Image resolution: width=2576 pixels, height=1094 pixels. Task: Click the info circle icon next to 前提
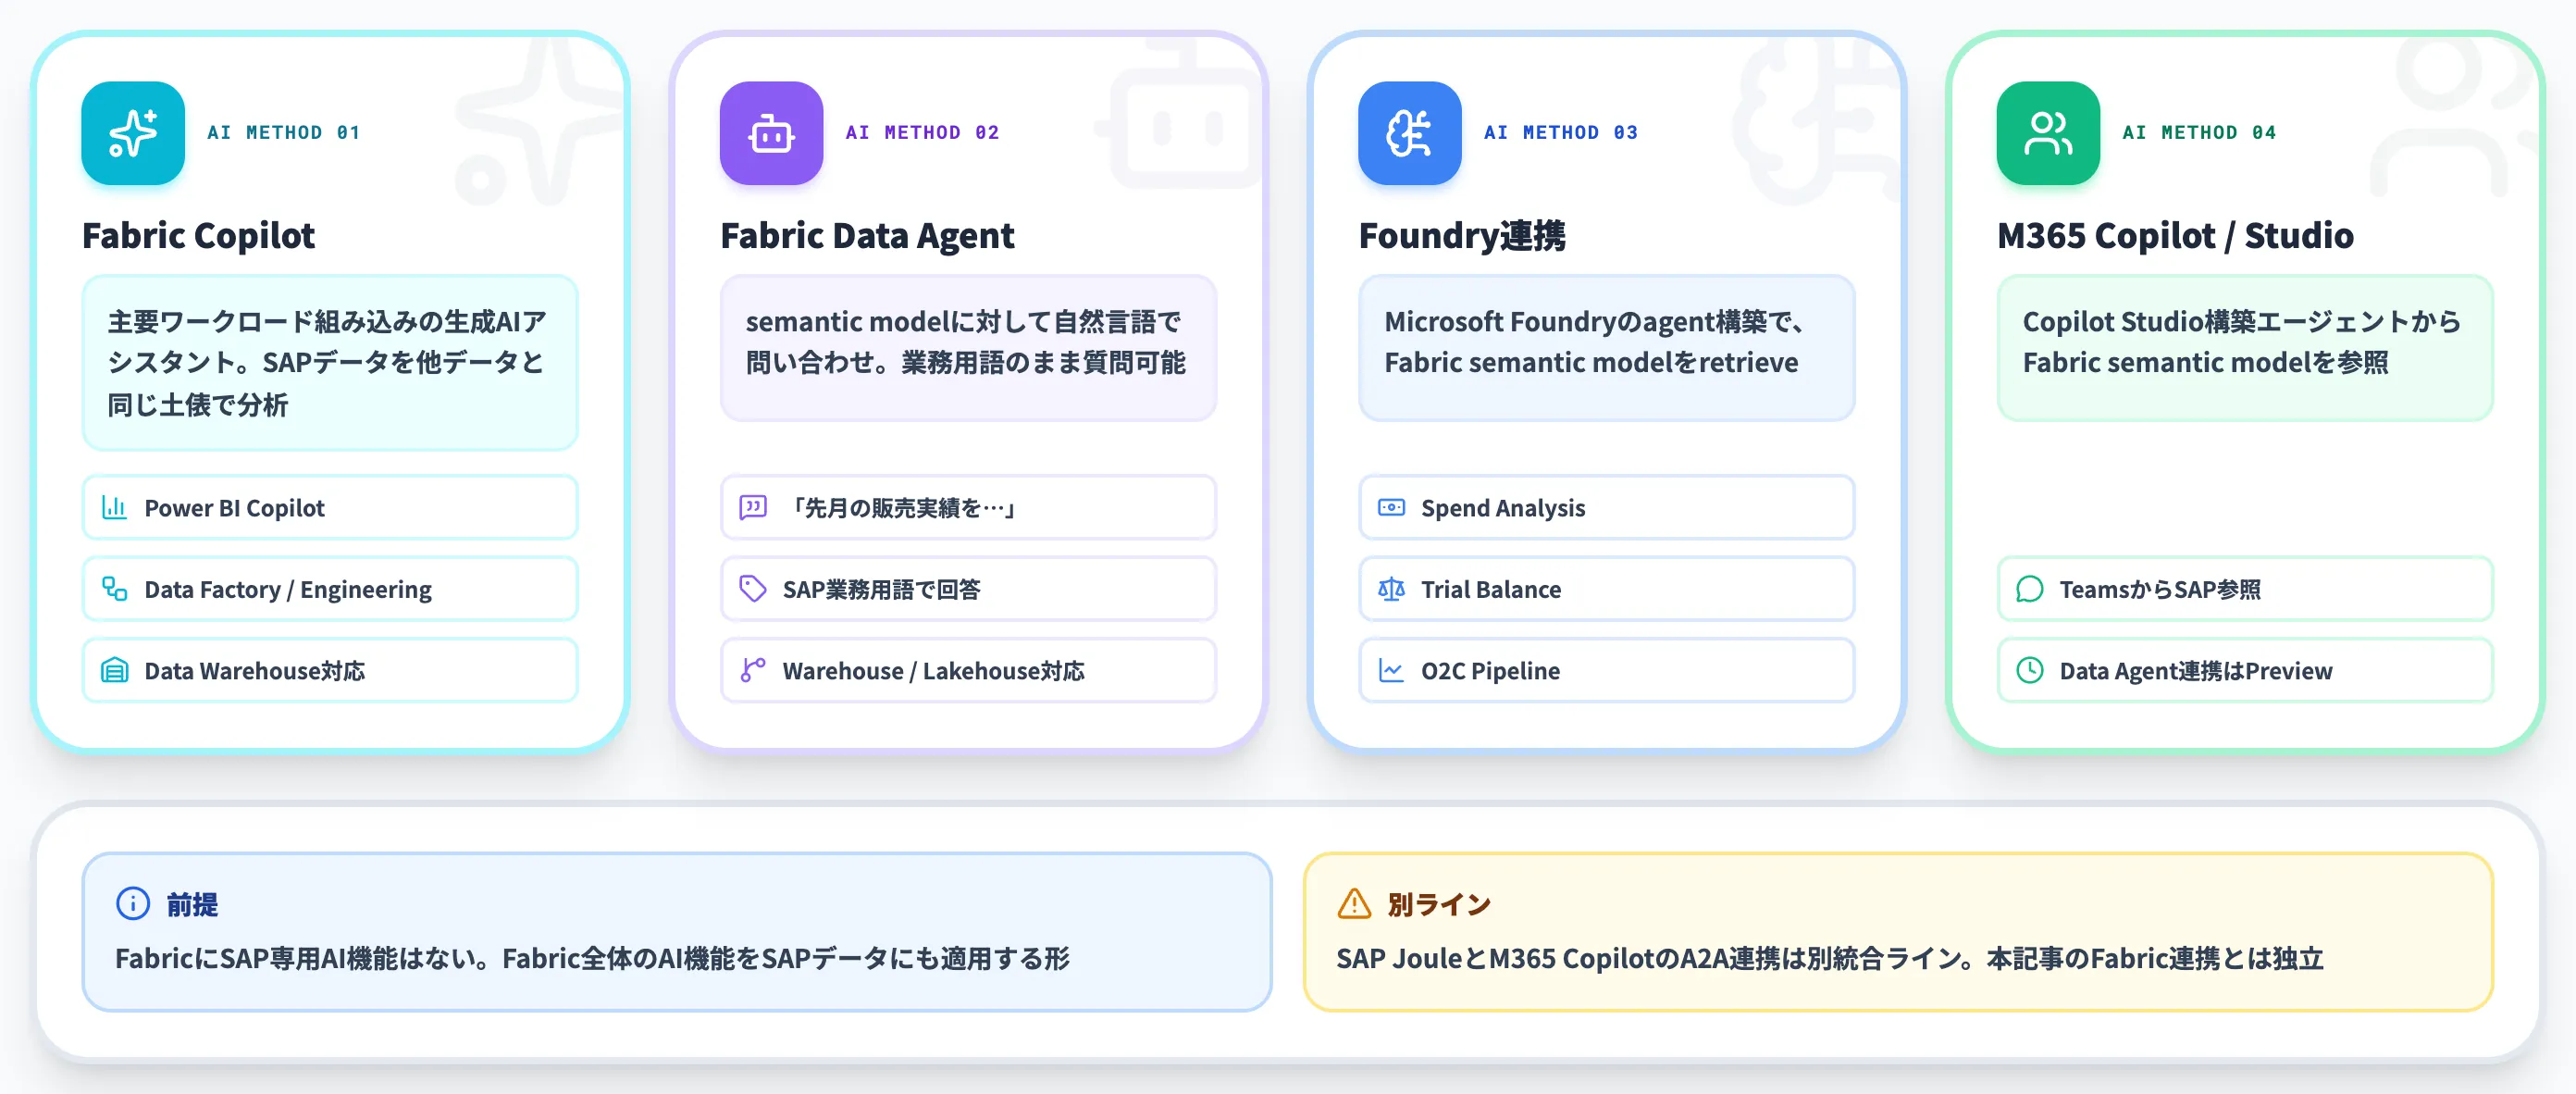pyautogui.click(x=133, y=903)
